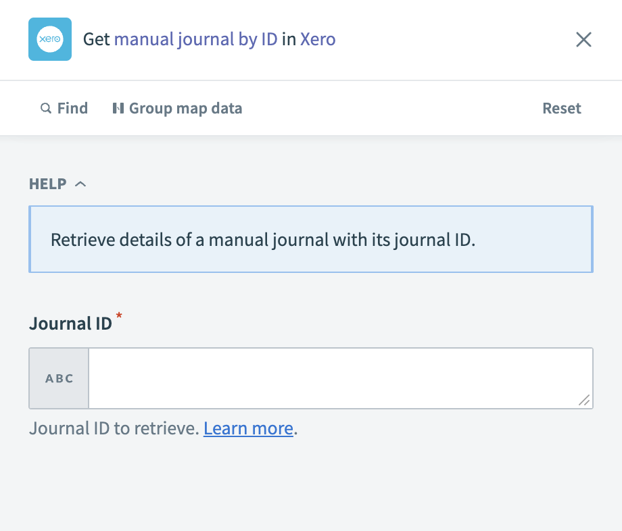This screenshot has width=622, height=531.
Task: Click the ABC text type indicator
Action: tap(58, 378)
